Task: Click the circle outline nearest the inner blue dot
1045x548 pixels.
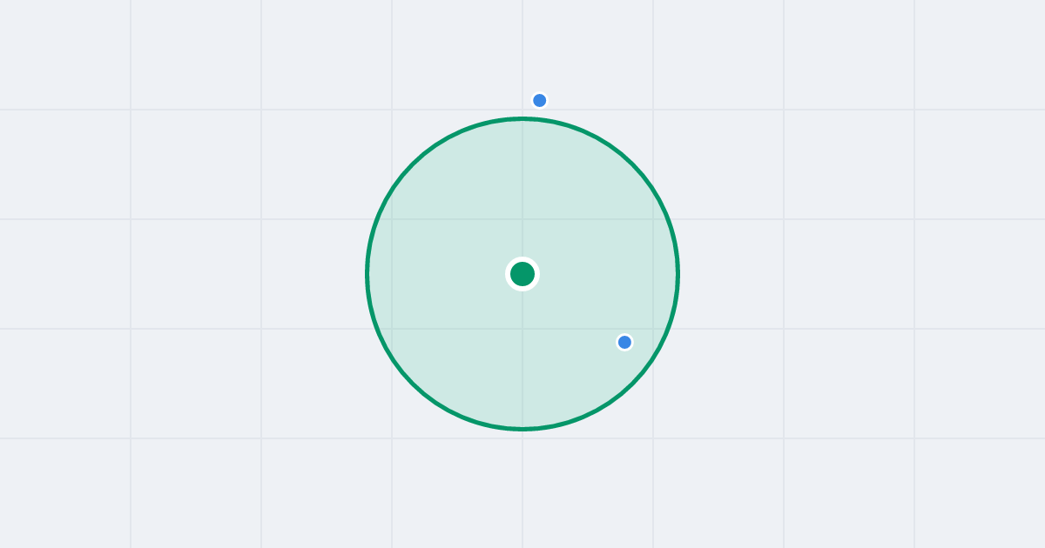Action: tap(651, 360)
